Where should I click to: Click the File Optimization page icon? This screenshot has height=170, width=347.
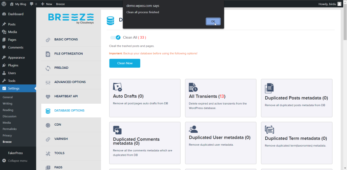pyautogui.click(x=48, y=54)
